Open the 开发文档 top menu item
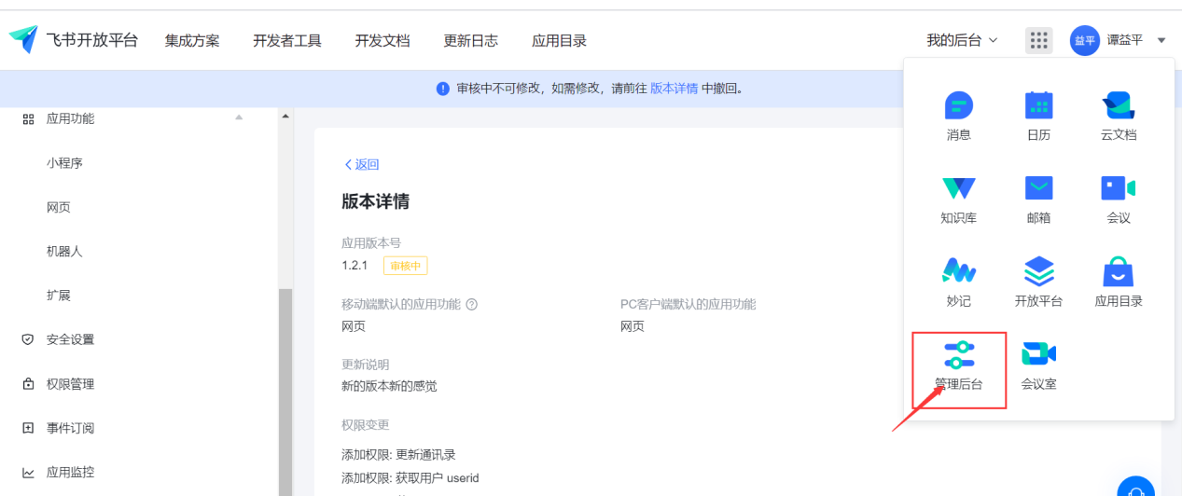The width and height of the screenshot is (1182, 496). tap(382, 40)
